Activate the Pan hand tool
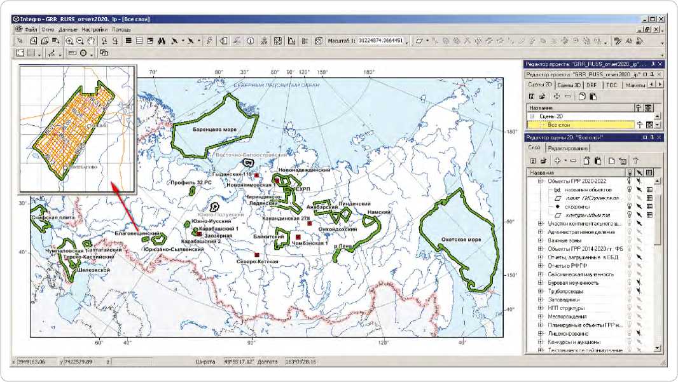This screenshot has height=382, width=678. (x=91, y=41)
